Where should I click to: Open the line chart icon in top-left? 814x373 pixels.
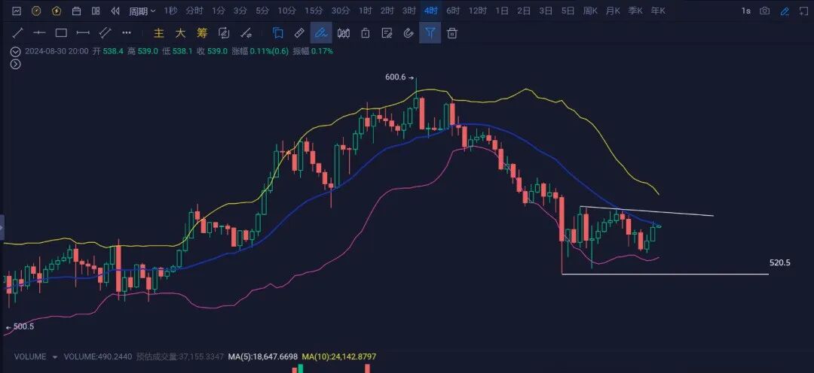16,11
